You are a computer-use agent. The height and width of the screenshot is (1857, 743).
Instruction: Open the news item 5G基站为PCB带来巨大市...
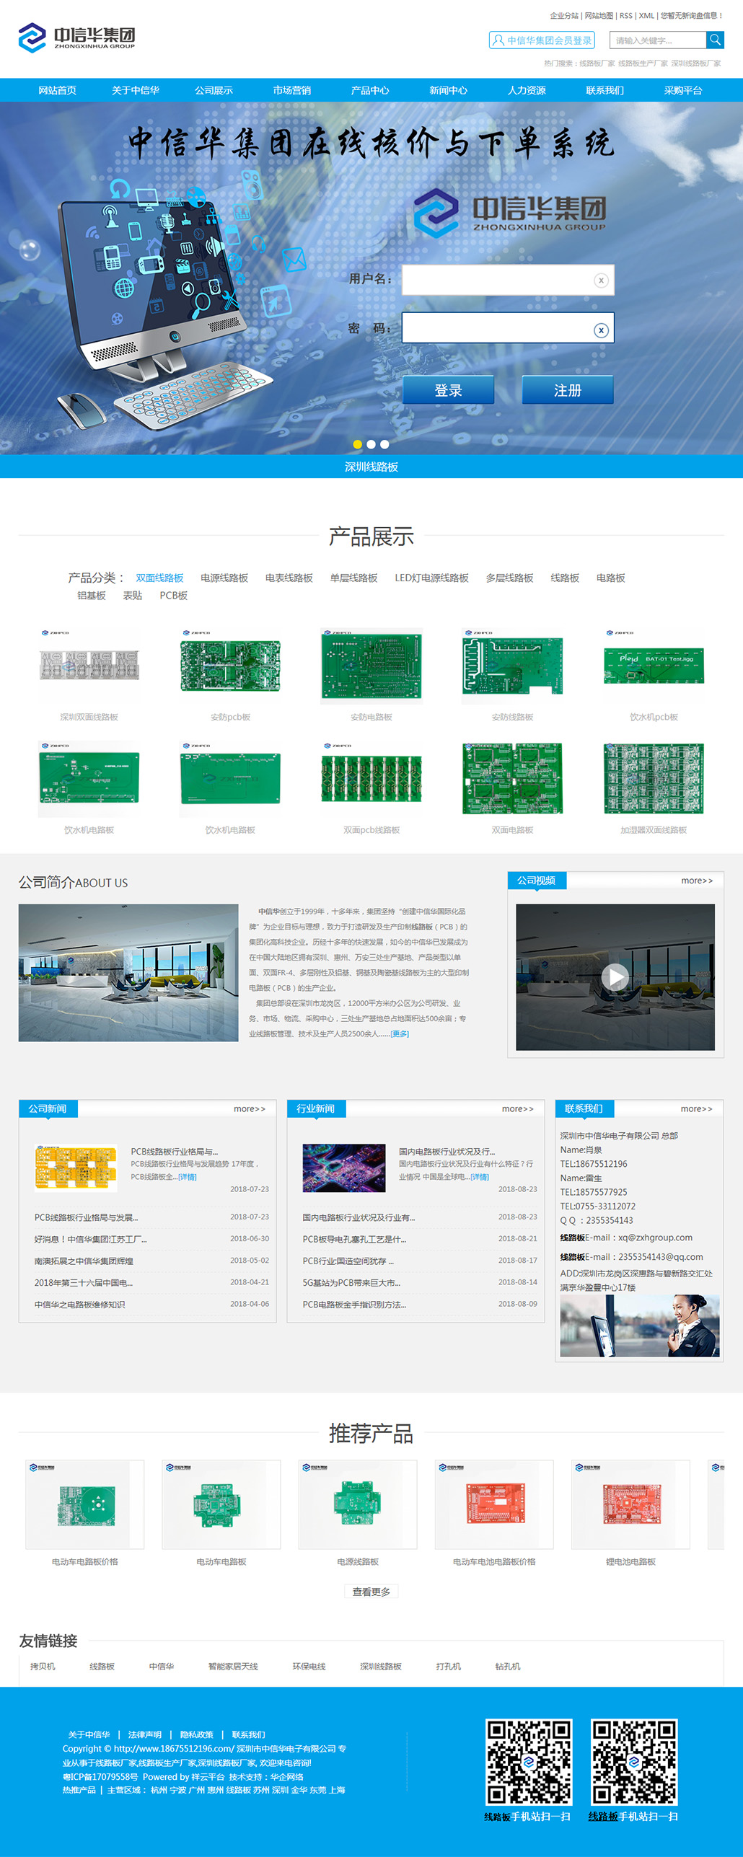[351, 1282]
